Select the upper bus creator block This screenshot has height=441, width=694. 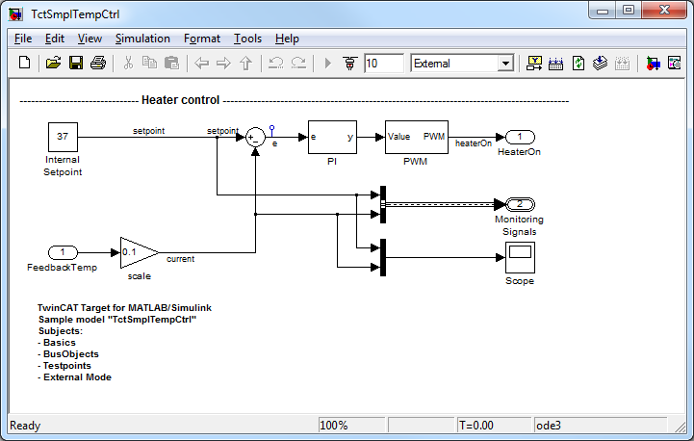383,204
